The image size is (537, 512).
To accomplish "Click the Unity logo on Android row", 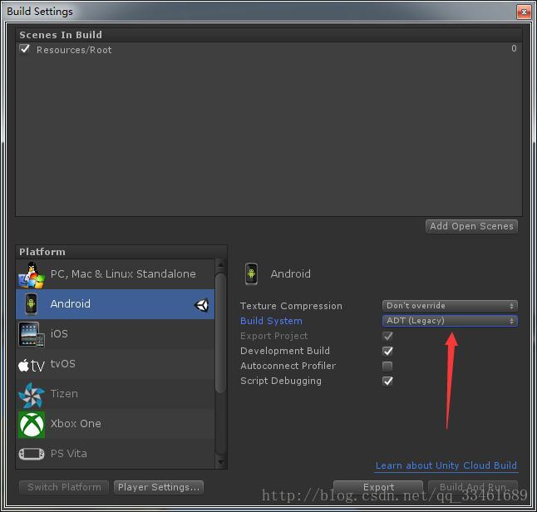I will coord(201,305).
